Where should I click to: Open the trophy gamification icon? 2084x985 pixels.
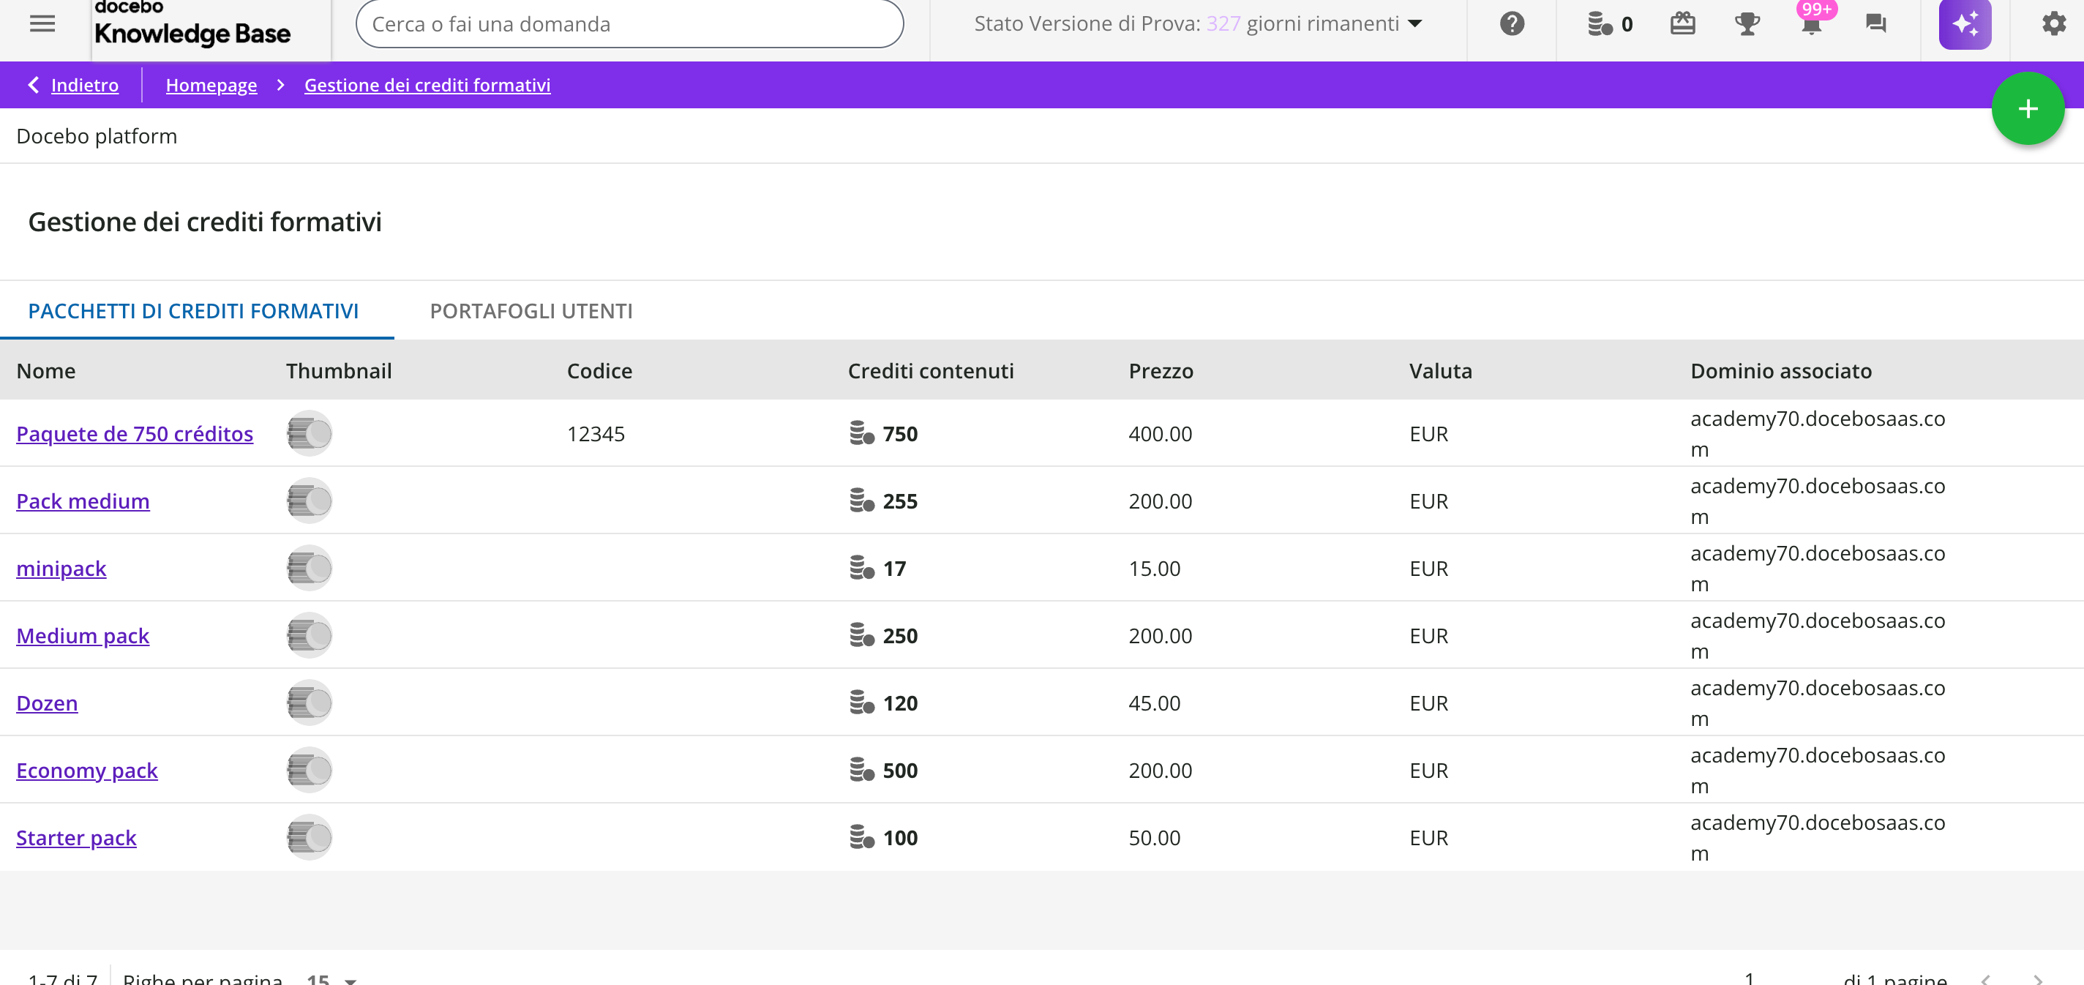coord(1747,23)
